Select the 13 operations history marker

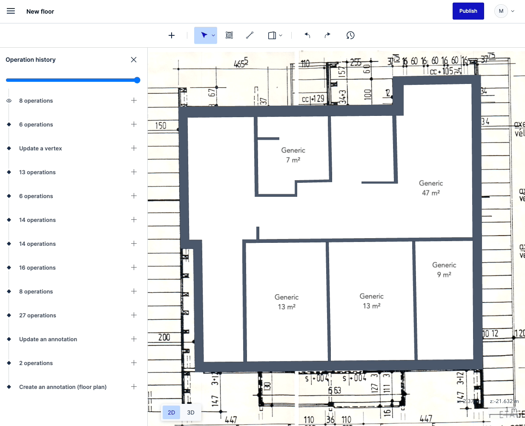[9, 172]
